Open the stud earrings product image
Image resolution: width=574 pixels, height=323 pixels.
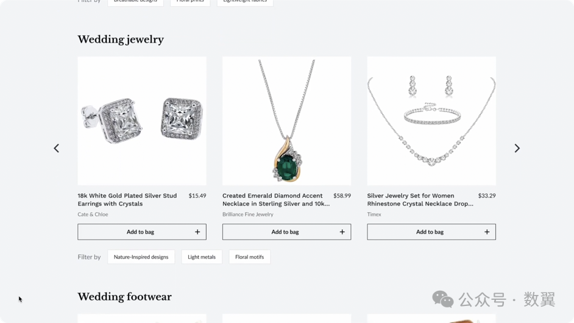142,121
